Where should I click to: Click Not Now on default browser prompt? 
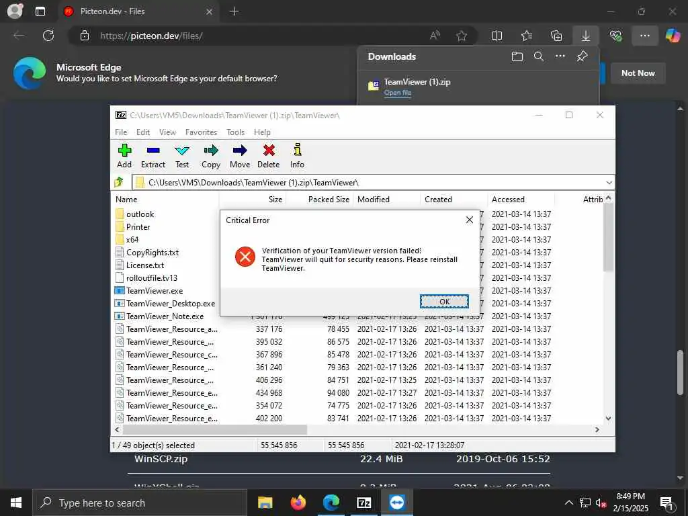coord(638,73)
